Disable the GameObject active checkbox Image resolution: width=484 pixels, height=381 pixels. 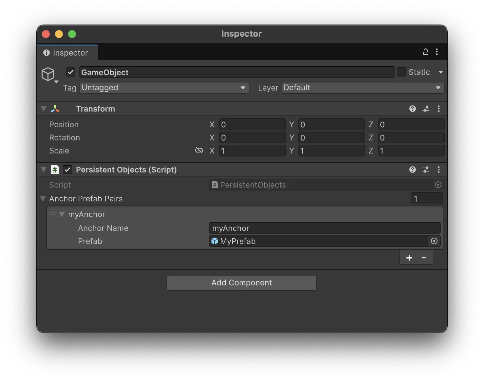pos(71,72)
